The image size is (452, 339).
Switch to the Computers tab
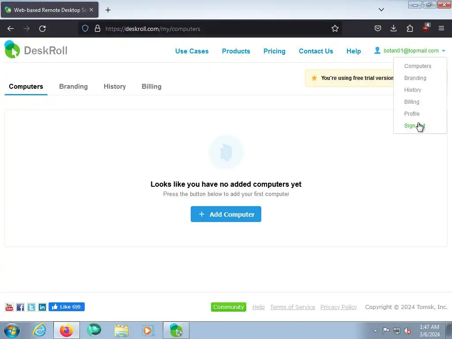pyautogui.click(x=26, y=87)
